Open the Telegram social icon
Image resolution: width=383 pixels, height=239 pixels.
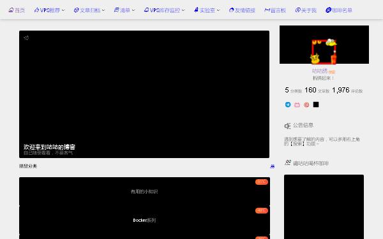coord(288,105)
